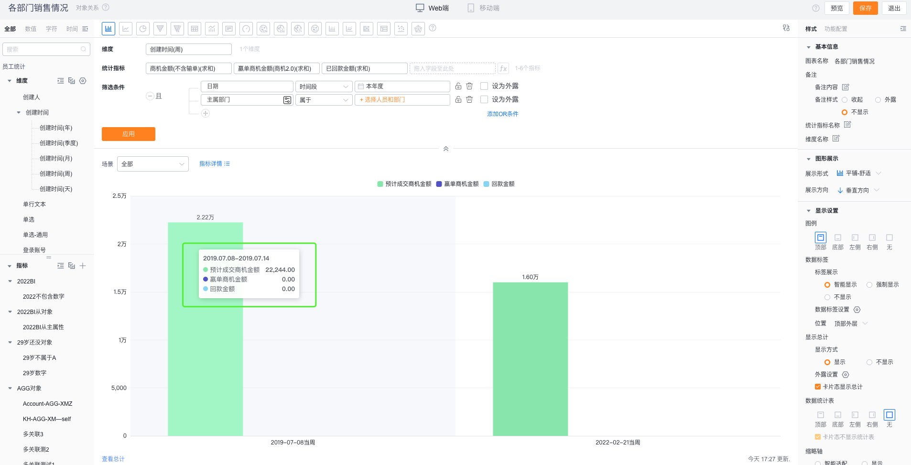Image resolution: width=911 pixels, height=465 pixels.
Task: Switch to Web端 view tab
Action: click(x=432, y=8)
